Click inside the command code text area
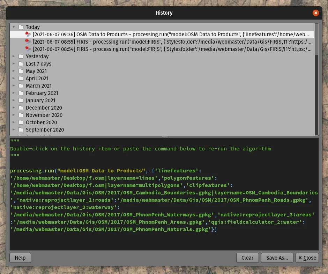The width and height of the screenshot is (328, 274). click(x=164, y=241)
